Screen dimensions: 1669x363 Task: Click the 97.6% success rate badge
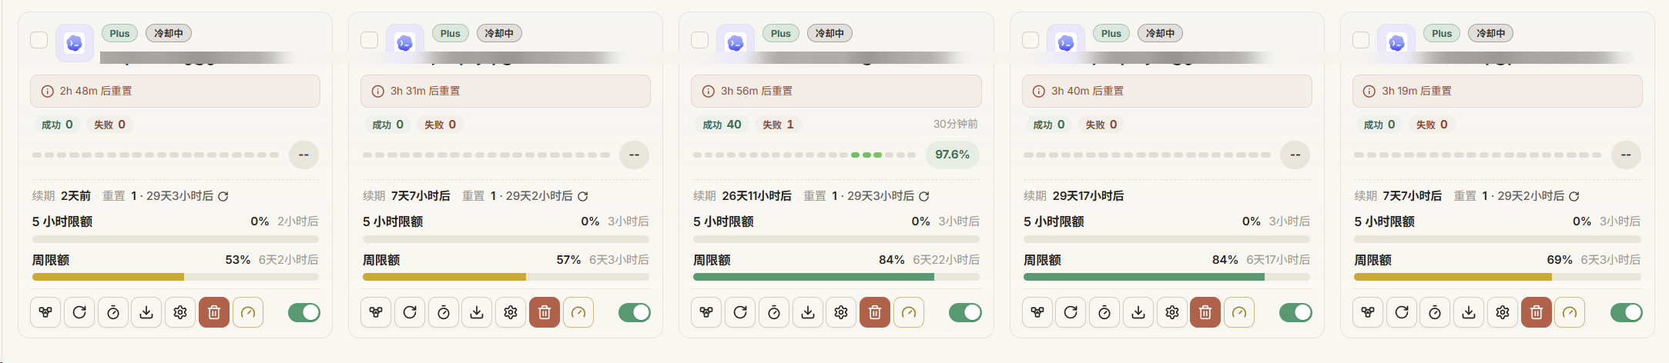click(x=952, y=155)
